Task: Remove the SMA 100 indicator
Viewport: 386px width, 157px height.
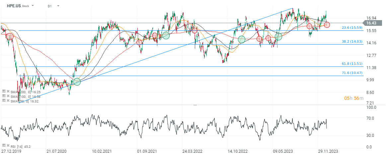Action: click(8, 97)
